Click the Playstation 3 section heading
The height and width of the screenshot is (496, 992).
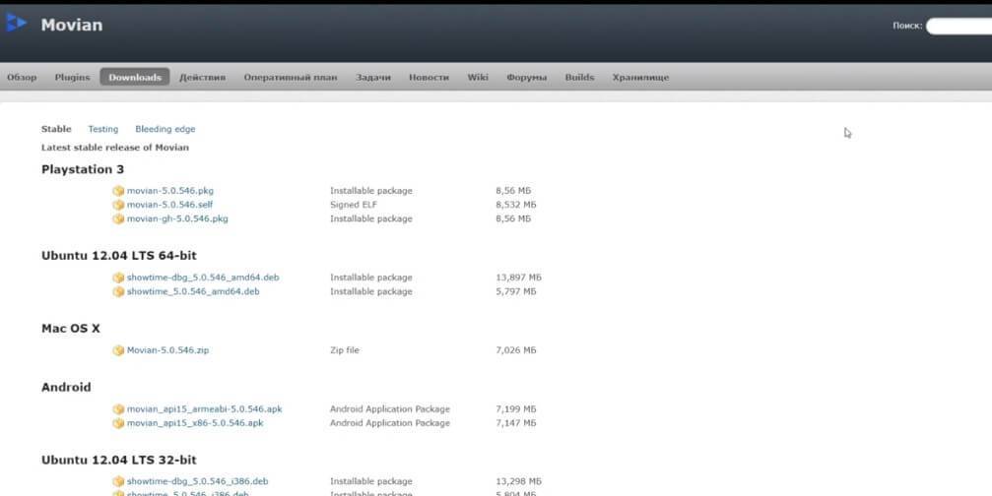click(83, 169)
